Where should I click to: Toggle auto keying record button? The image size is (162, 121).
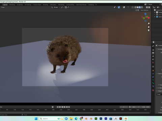[x=53, y=107]
